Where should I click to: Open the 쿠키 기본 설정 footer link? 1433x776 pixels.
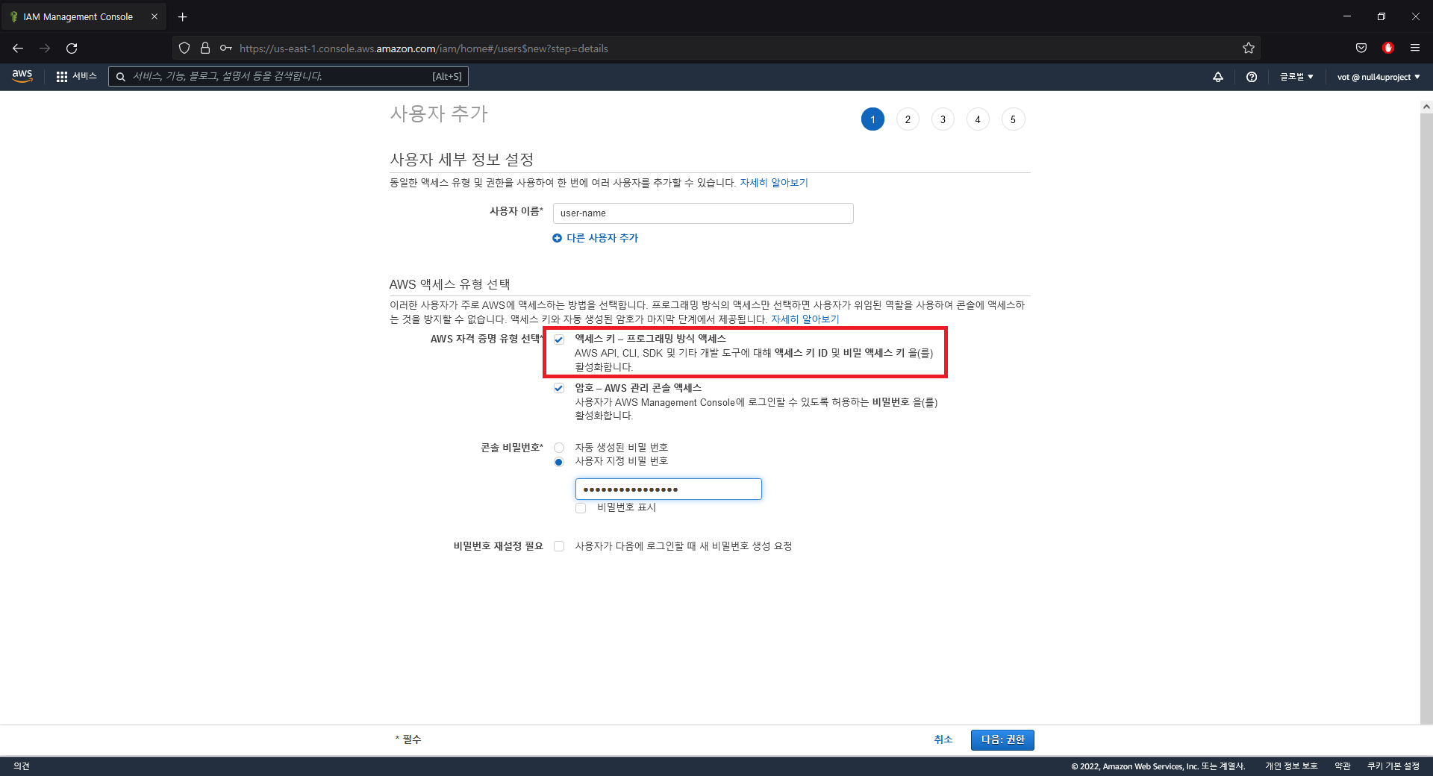tap(1393, 766)
